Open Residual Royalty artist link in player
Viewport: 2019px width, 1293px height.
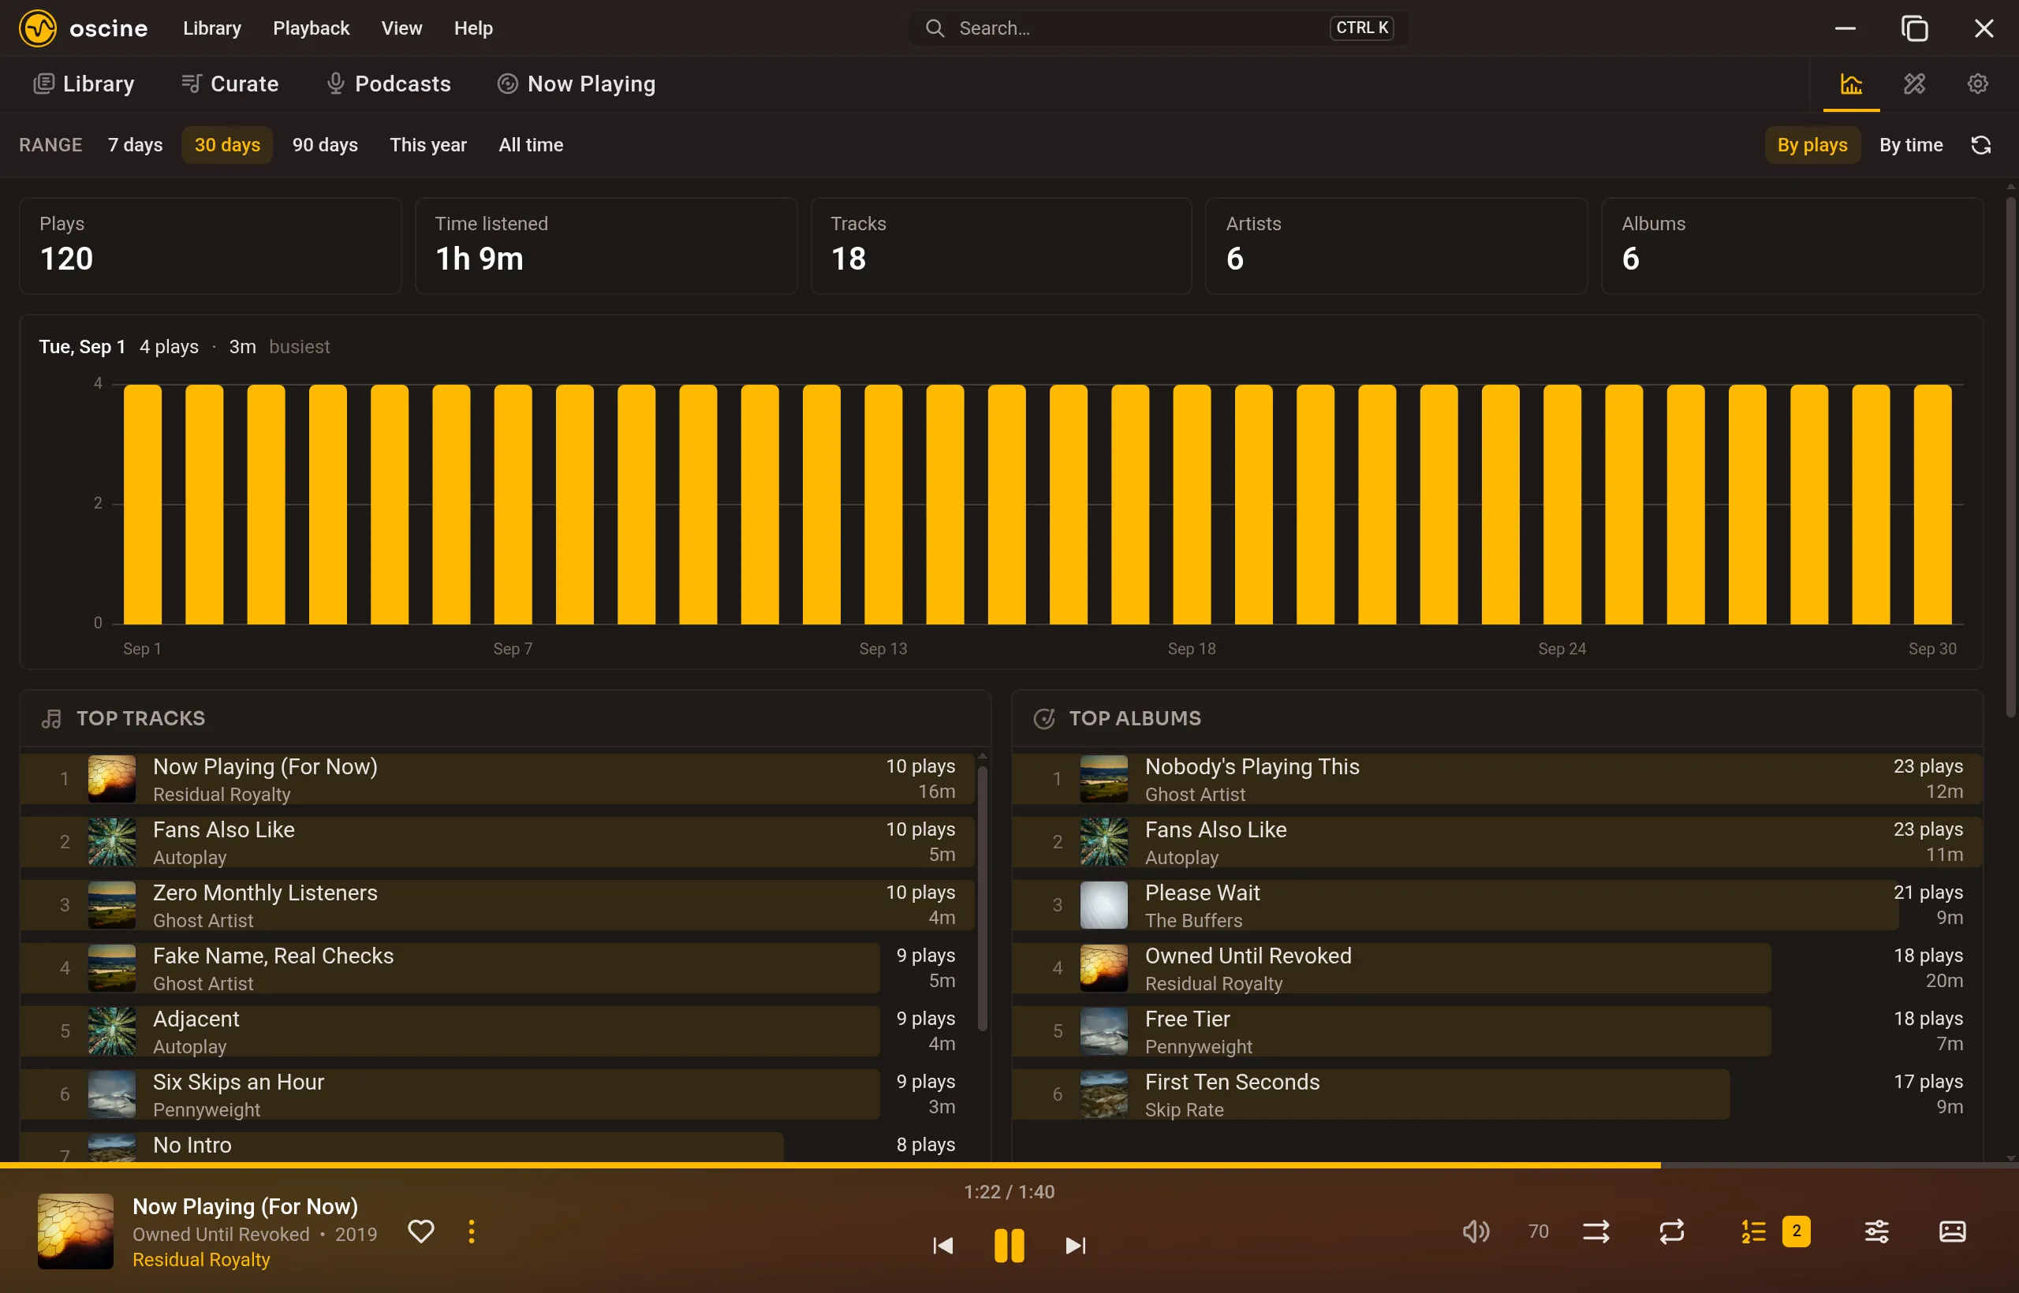click(202, 1259)
